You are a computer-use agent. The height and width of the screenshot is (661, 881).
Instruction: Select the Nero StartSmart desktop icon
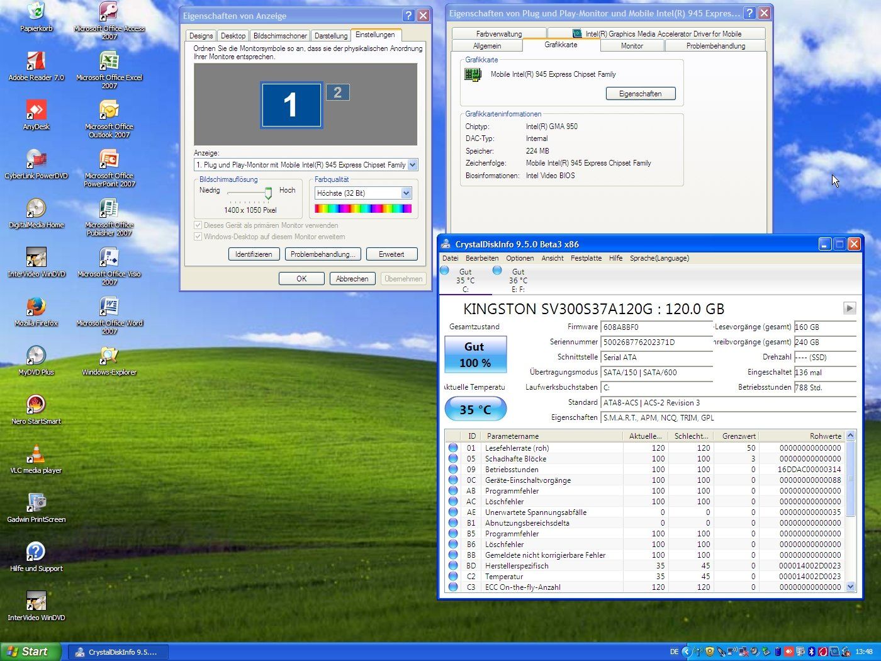point(36,409)
